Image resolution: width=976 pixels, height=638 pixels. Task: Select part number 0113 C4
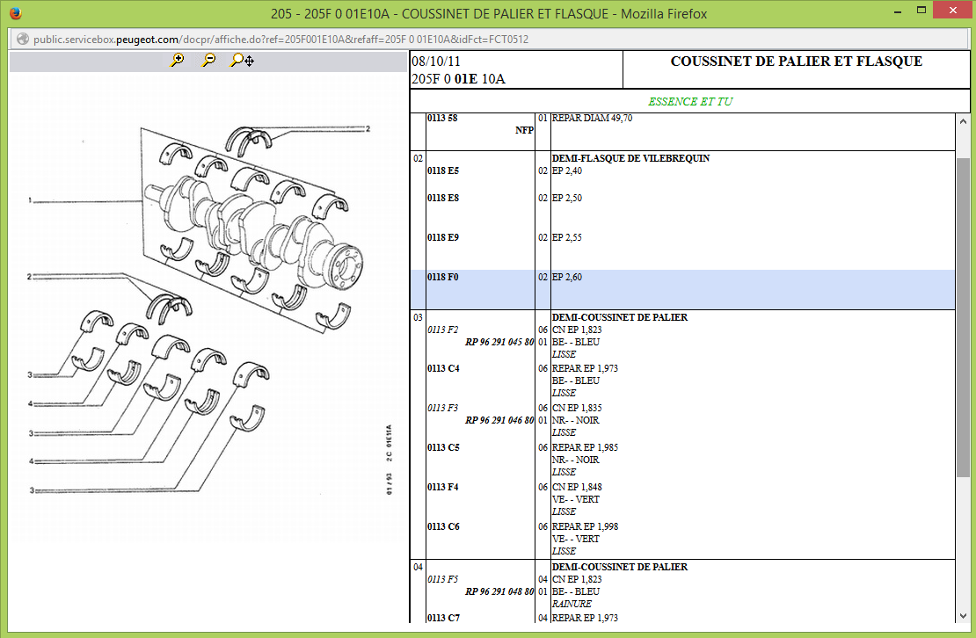[443, 369]
